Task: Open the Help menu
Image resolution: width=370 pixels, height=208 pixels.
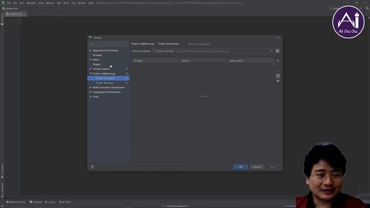Action: [91, 3]
